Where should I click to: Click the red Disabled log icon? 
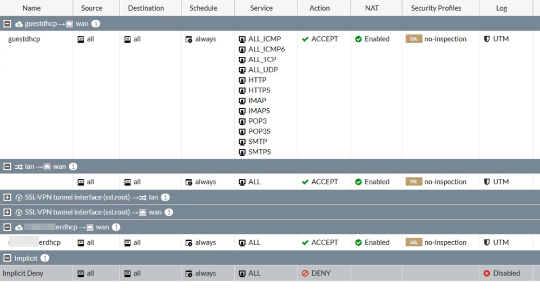(x=486, y=274)
